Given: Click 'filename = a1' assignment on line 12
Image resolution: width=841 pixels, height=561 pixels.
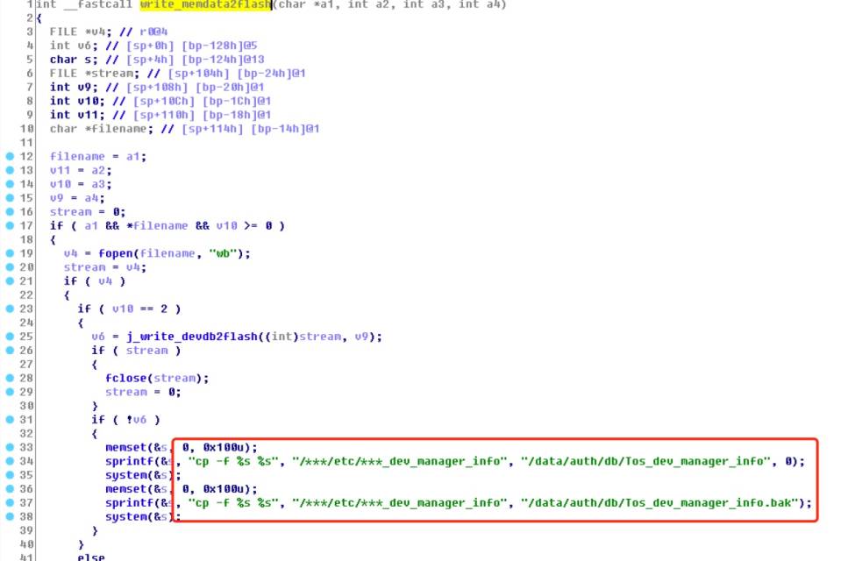Looking at the screenshot, I should [x=98, y=157].
